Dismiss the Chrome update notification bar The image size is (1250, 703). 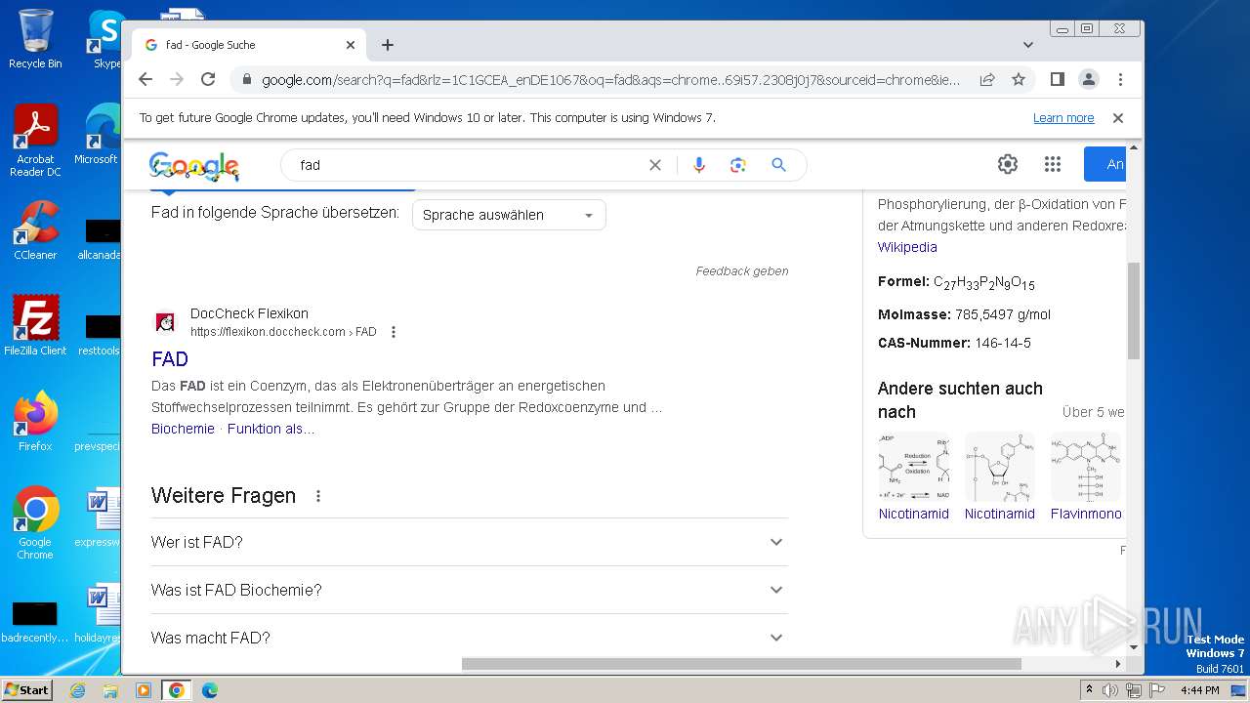click(1118, 118)
